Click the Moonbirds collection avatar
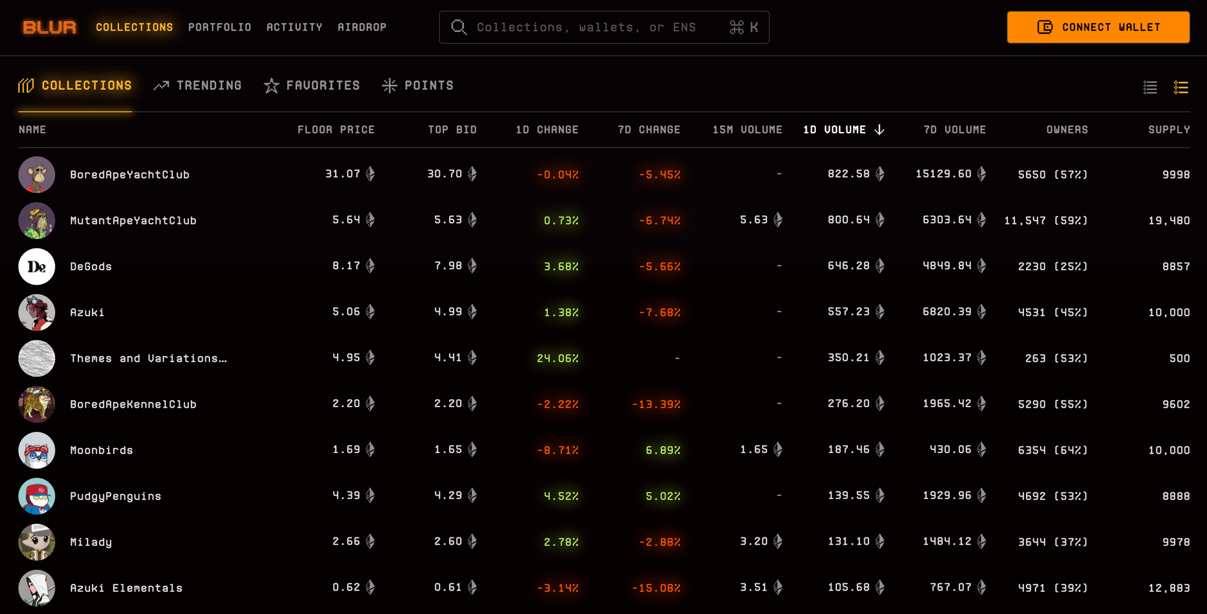This screenshot has height=614, width=1207. pyautogui.click(x=37, y=451)
